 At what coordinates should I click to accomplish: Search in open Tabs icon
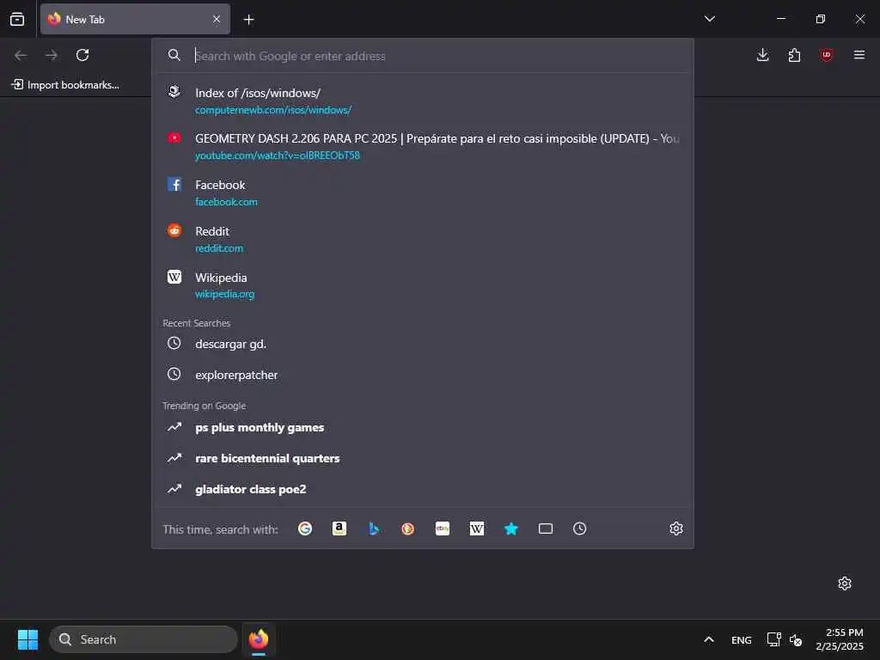(546, 529)
